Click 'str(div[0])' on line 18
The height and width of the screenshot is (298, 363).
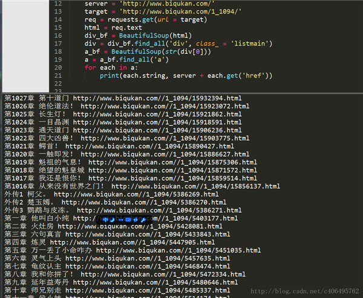point(186,51)
